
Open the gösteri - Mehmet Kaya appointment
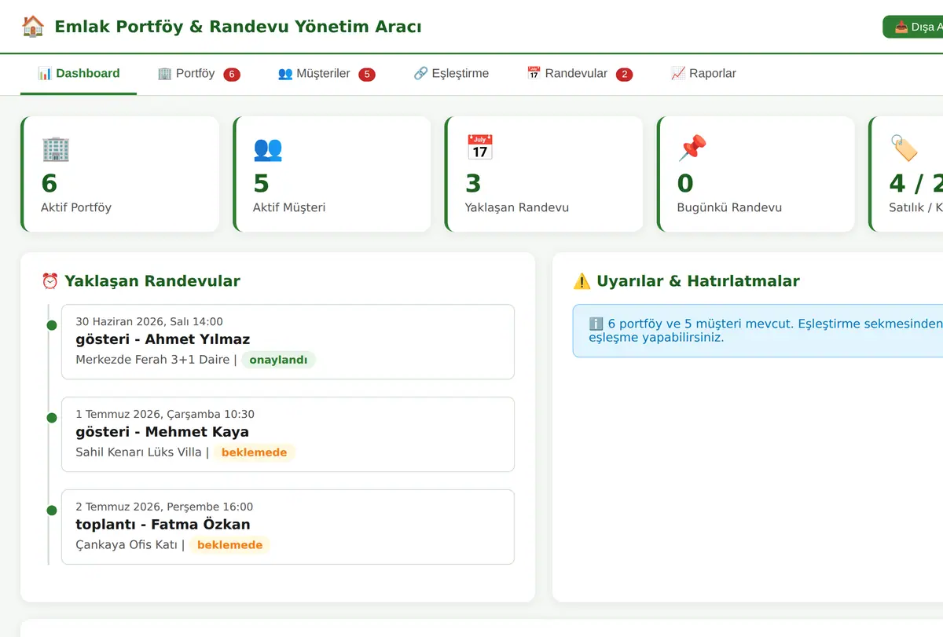point(288,434)
